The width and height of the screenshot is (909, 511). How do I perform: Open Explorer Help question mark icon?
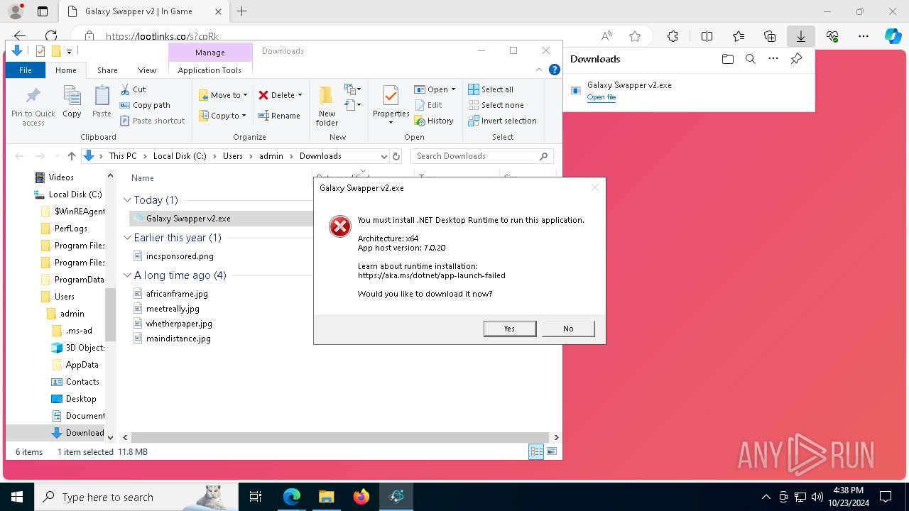pyautogui.click(x=555, y=70)
